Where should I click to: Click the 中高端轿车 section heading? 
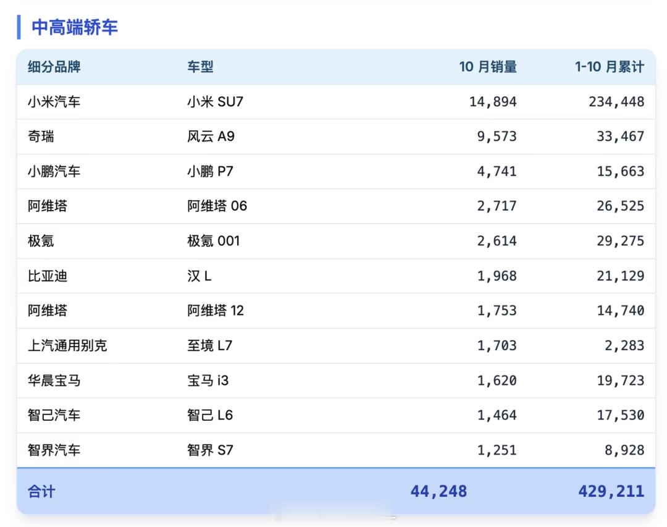[75, 27]
